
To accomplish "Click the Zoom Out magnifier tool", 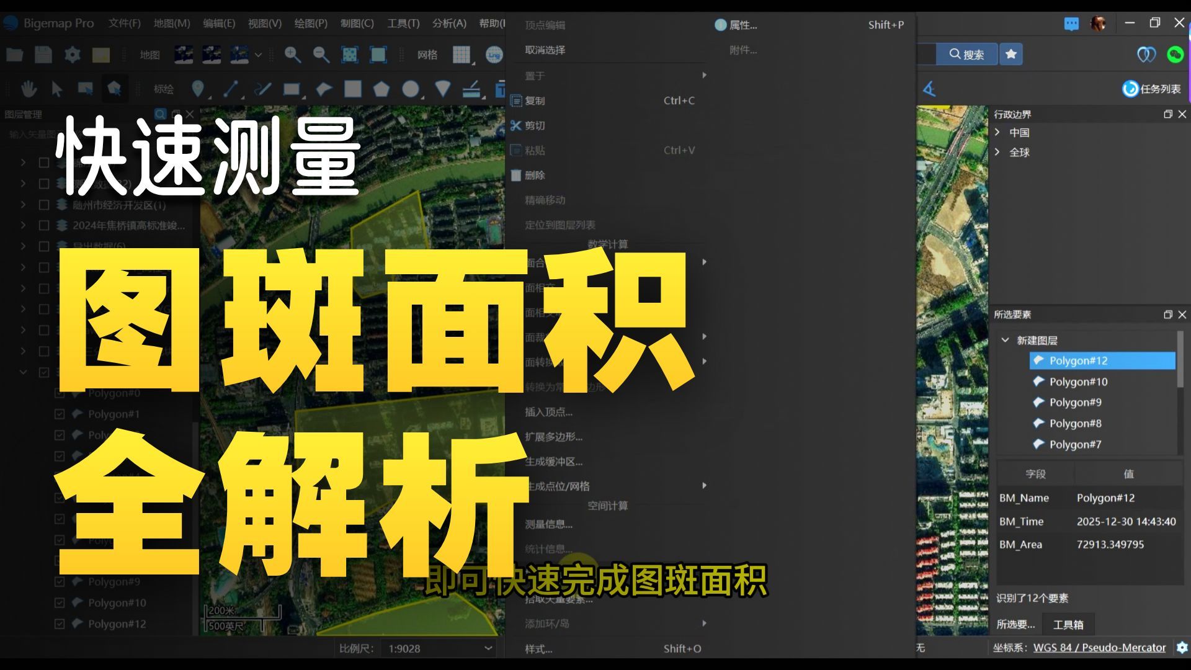I will tap(321, 55).
